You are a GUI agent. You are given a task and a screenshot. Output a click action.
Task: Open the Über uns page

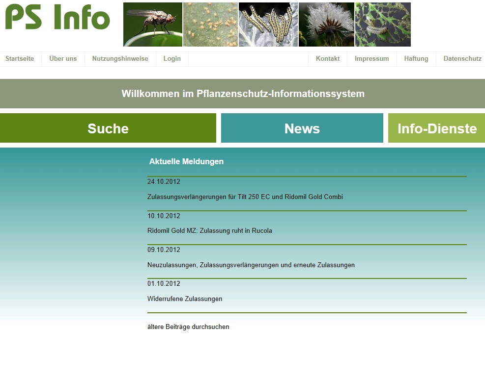point(63,59)
